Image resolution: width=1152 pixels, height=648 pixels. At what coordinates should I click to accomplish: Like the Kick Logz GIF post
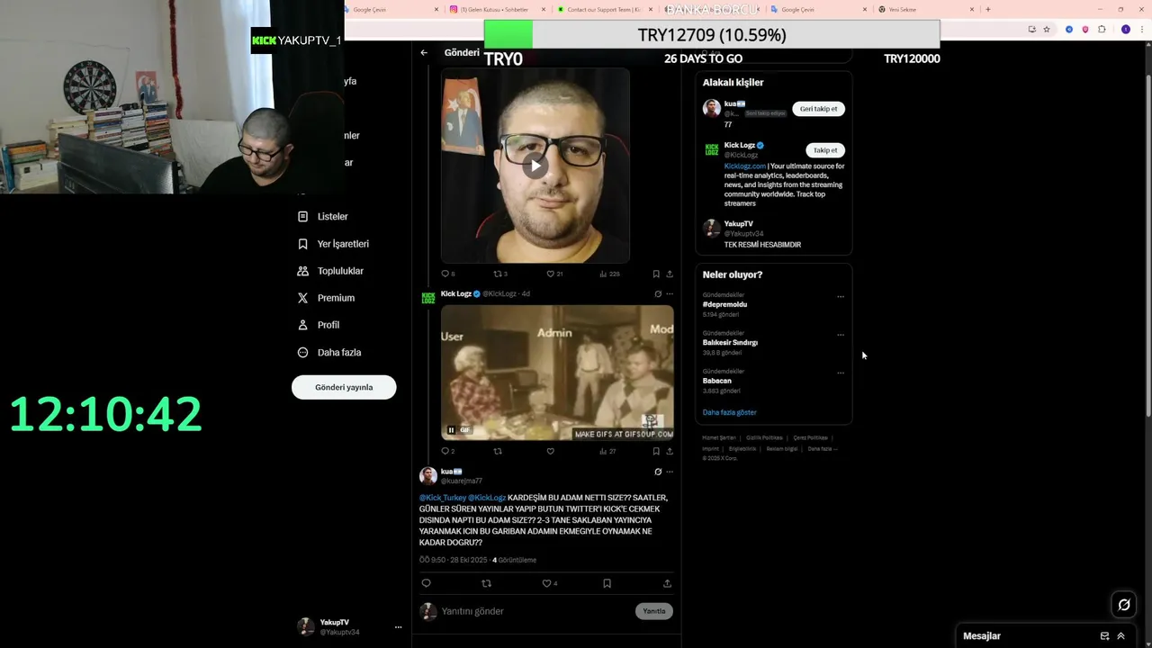tap(551, 451)
